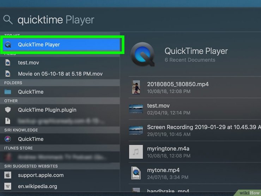Viewport: 261px width, 196px height.
Task: Select Movie on 05-10-18 at 5.18 PM.mov
Action: click(x=60, y=74)
